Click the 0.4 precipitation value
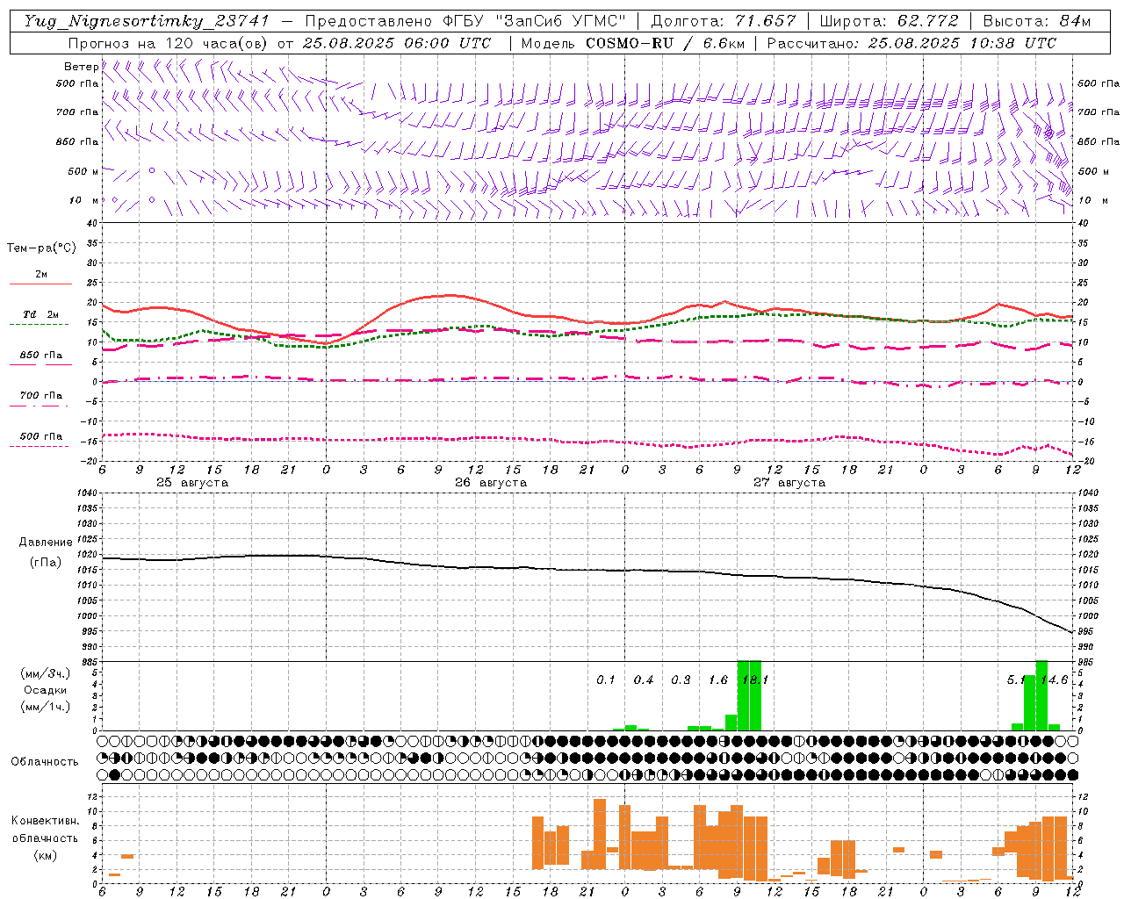The width and height of the screenshot is (1124, 899). 644,680
